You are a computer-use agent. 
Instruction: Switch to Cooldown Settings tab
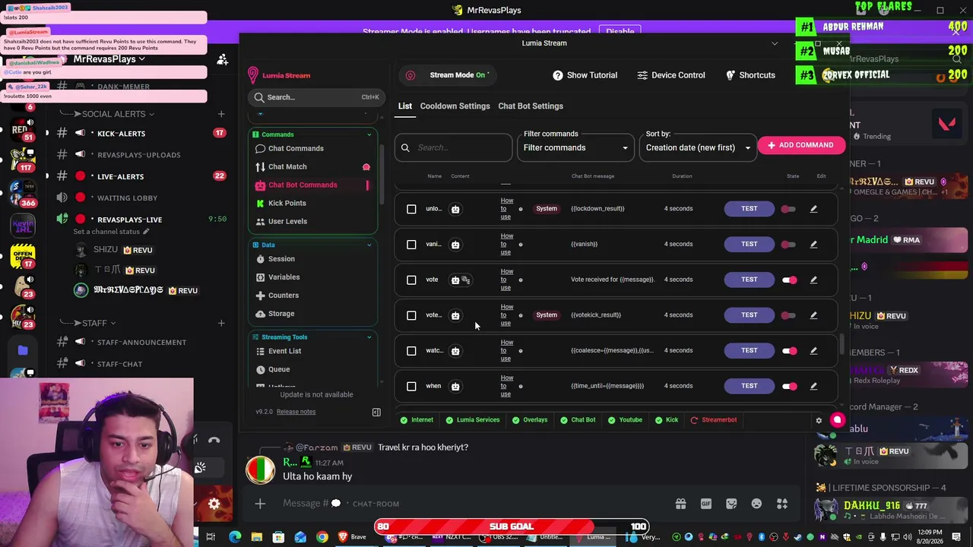[455, 106]
